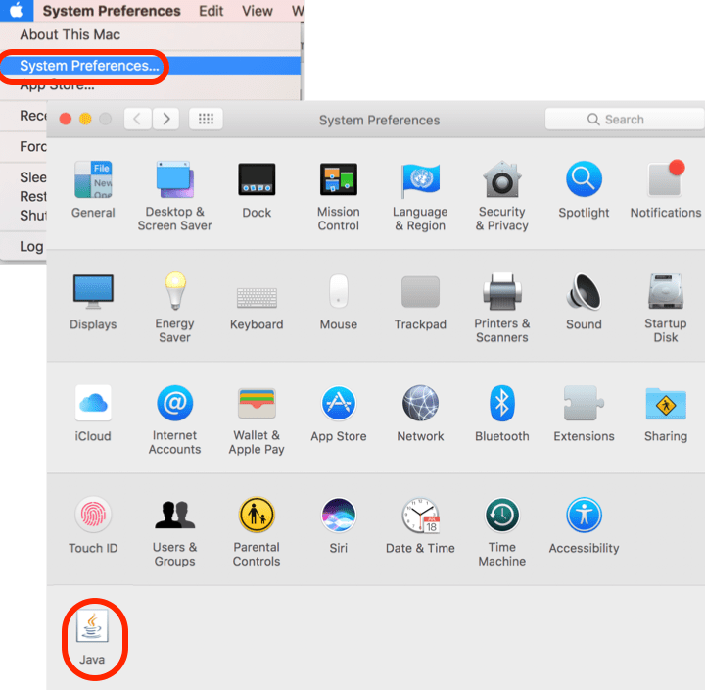The width and height of the screenshot is (705, 690).
Task: Open the Edit menu
Action: (x=211, y=11)
